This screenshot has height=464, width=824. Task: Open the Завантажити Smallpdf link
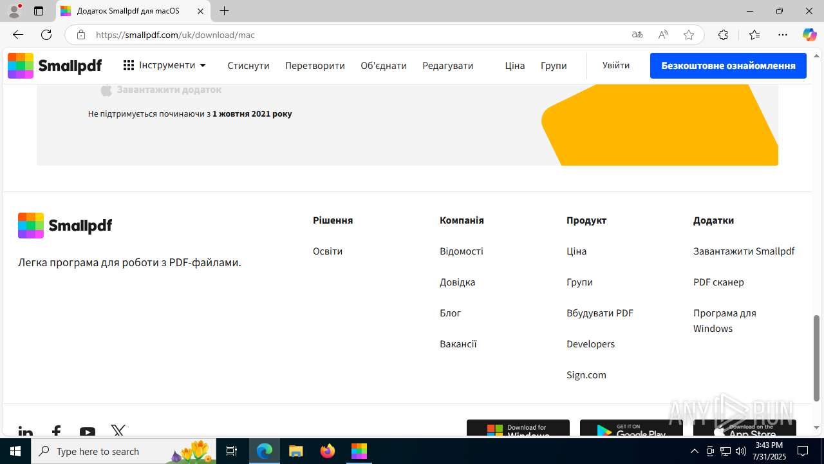(744, 251)
